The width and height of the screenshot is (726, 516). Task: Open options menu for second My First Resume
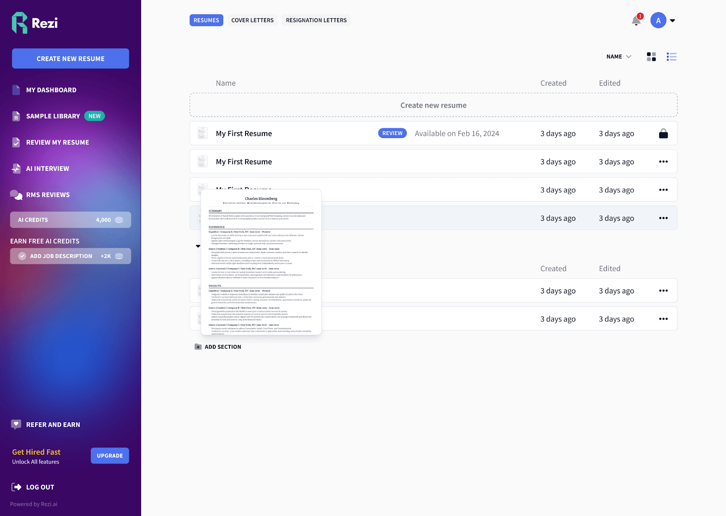[663, 161]
